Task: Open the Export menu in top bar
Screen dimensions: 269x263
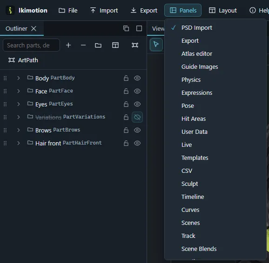Action: point(144,10)
